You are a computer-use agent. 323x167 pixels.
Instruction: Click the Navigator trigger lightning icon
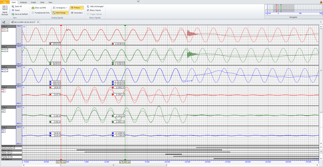point(266,10)
